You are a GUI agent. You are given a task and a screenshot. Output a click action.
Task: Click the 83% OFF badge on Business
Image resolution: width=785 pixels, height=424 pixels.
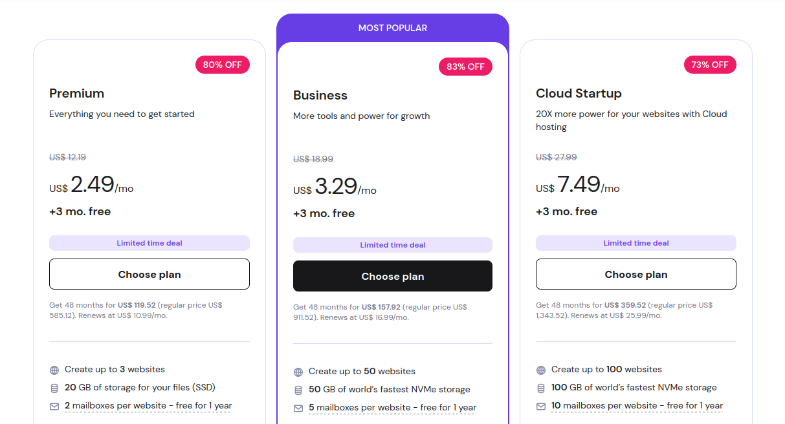pos(465,67)
